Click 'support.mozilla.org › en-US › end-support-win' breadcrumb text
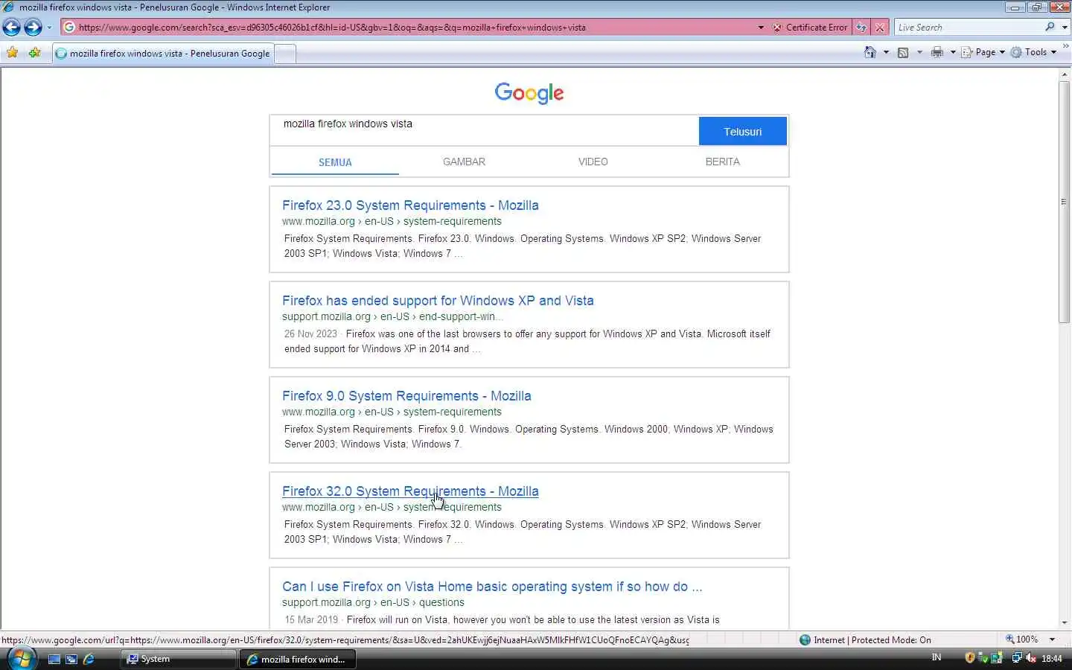The width and height of the screenshot is (1072, 670). tap(392, 316)
